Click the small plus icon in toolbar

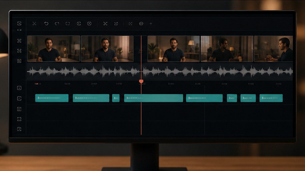[x=151, y=24]
